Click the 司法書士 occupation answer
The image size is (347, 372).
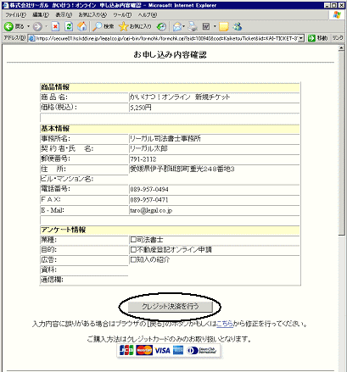(x=147, y=240)
